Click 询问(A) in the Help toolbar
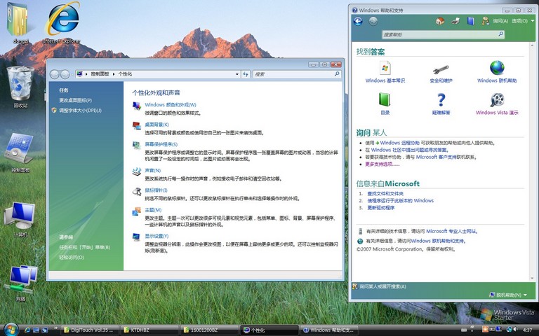 pos(500,21)
